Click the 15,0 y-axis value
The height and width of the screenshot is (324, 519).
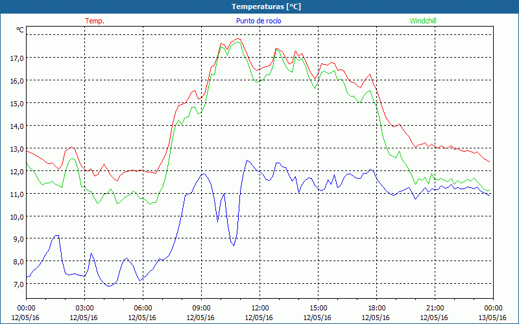(x=18, y=104)
